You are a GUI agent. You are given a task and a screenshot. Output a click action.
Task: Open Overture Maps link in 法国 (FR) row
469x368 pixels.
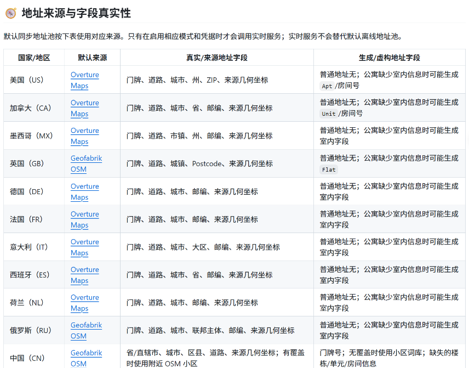[x=84, y=219]
